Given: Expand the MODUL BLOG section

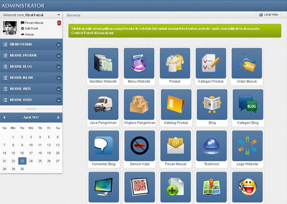Looking at the screenshot, I should [x=31, y=67].
